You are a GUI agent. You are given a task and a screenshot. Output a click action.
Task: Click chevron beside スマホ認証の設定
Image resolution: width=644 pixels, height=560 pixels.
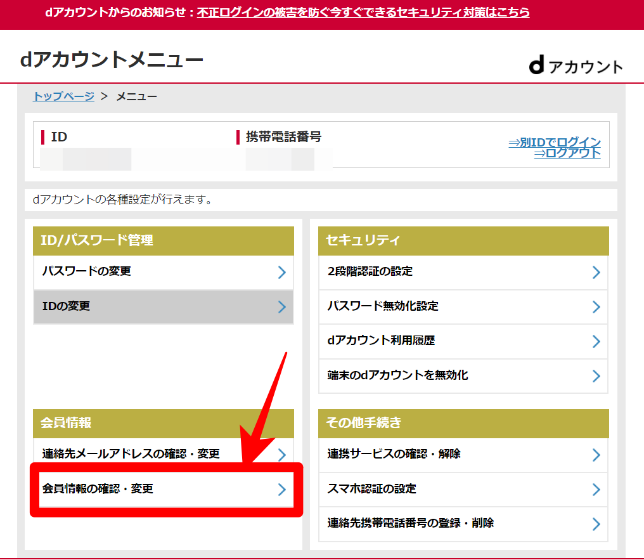pyautogui.click(x=596, y=490)
